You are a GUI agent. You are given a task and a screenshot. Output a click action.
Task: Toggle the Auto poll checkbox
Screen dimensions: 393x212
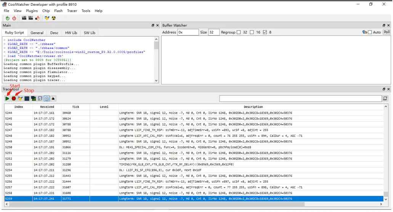(x=370, y=32)
